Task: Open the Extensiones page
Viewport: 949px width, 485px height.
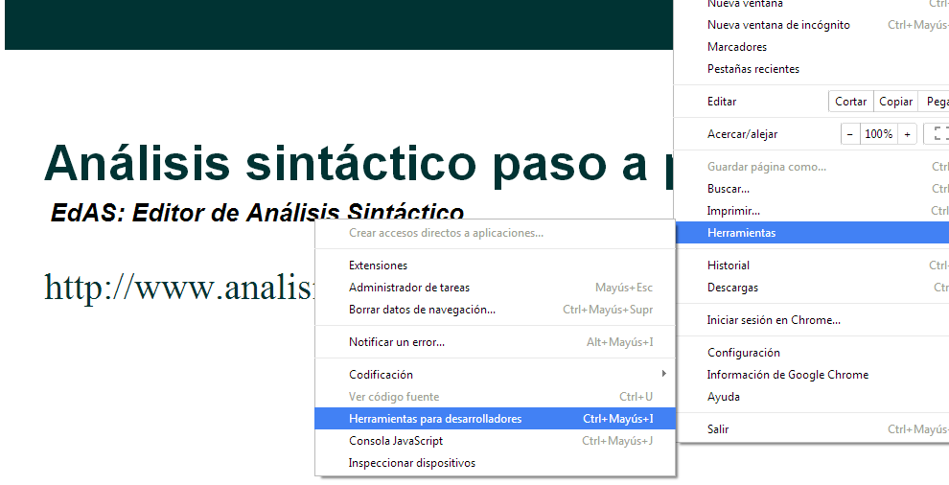Action: 378,266
